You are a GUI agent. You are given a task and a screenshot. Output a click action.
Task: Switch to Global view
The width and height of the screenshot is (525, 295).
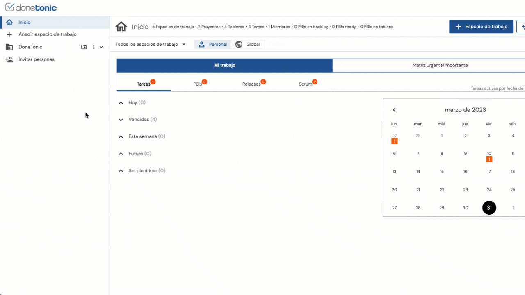pyautogui.click(x=248, y=44)
